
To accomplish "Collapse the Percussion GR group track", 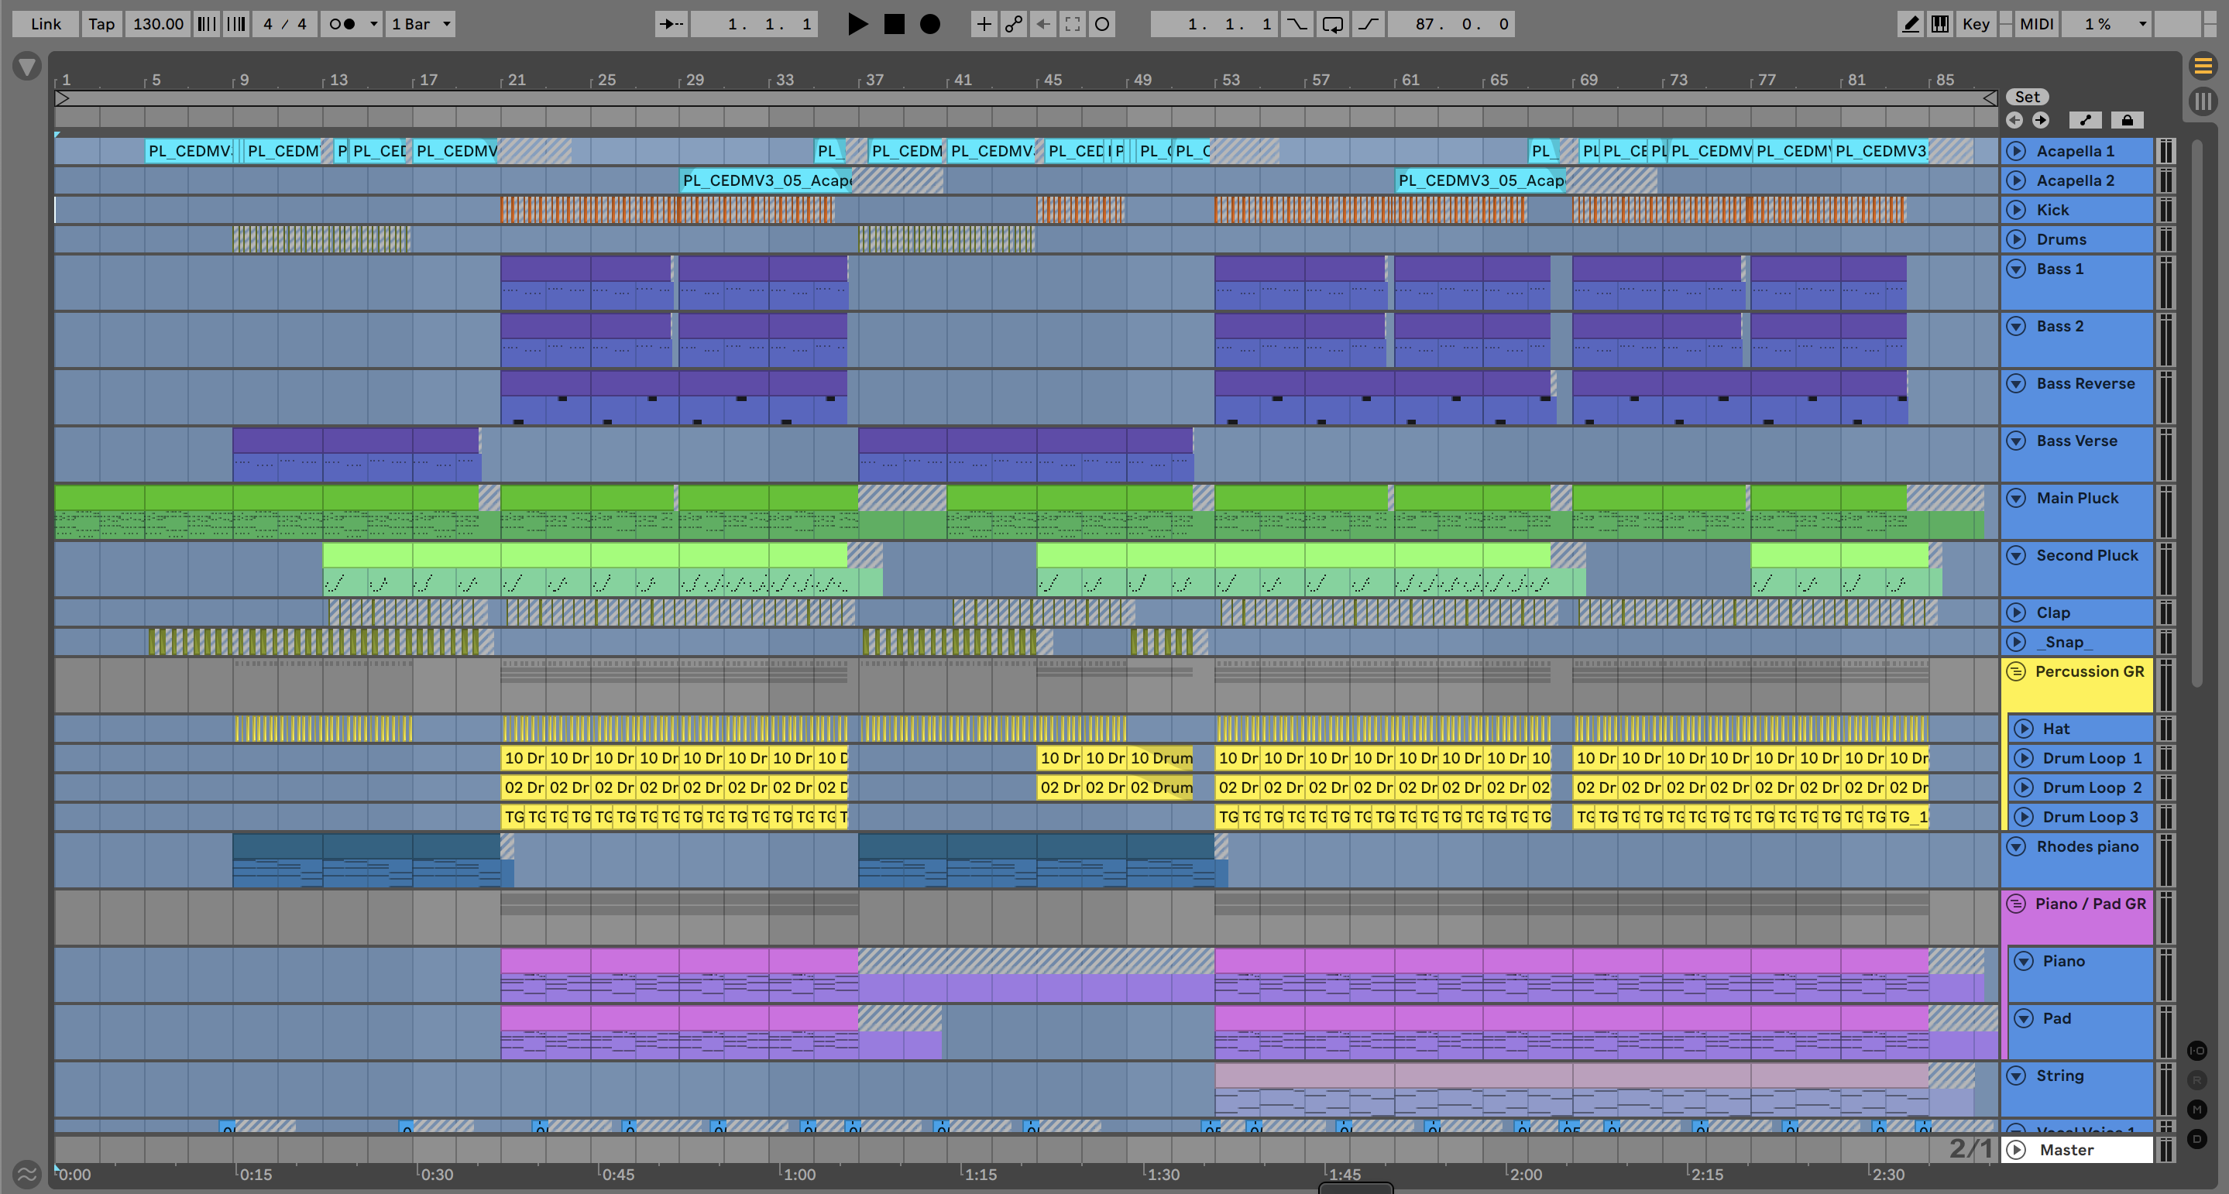I will point(2016,671).
